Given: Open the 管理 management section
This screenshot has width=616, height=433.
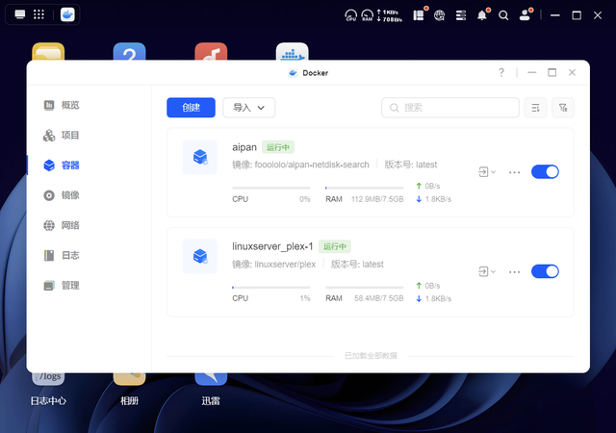Looking at the screenshot, I should pos(62,285).
